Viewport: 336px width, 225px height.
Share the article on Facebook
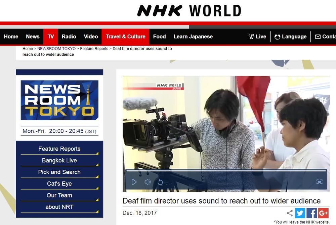tap(311, 213)
